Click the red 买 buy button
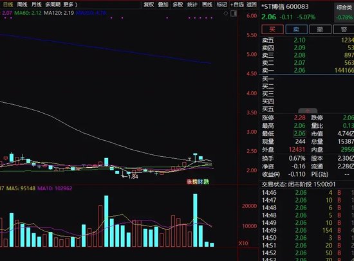The height and width of the screenshot is (261, 354). 272,30
